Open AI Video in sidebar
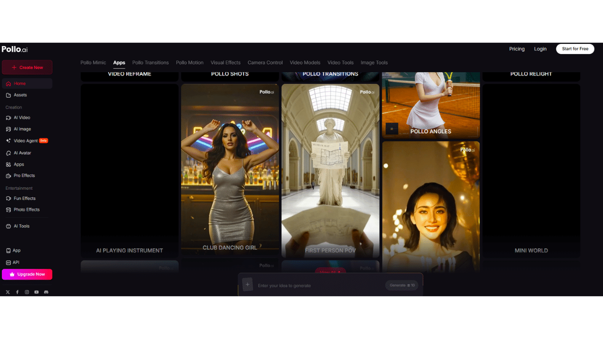The image size is (603, 339). point(22,118)
